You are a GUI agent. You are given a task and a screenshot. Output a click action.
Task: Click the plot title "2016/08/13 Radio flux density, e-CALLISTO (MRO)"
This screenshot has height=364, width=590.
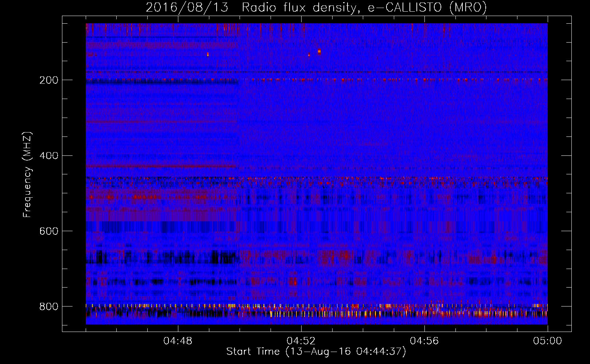316,7
